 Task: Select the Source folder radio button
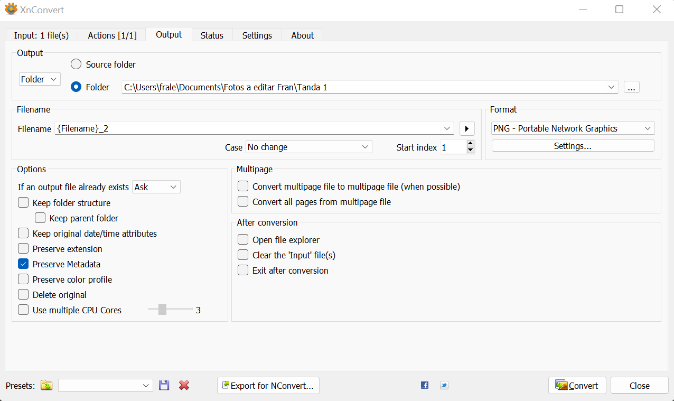pyautogui.click(x=76, y=64)
